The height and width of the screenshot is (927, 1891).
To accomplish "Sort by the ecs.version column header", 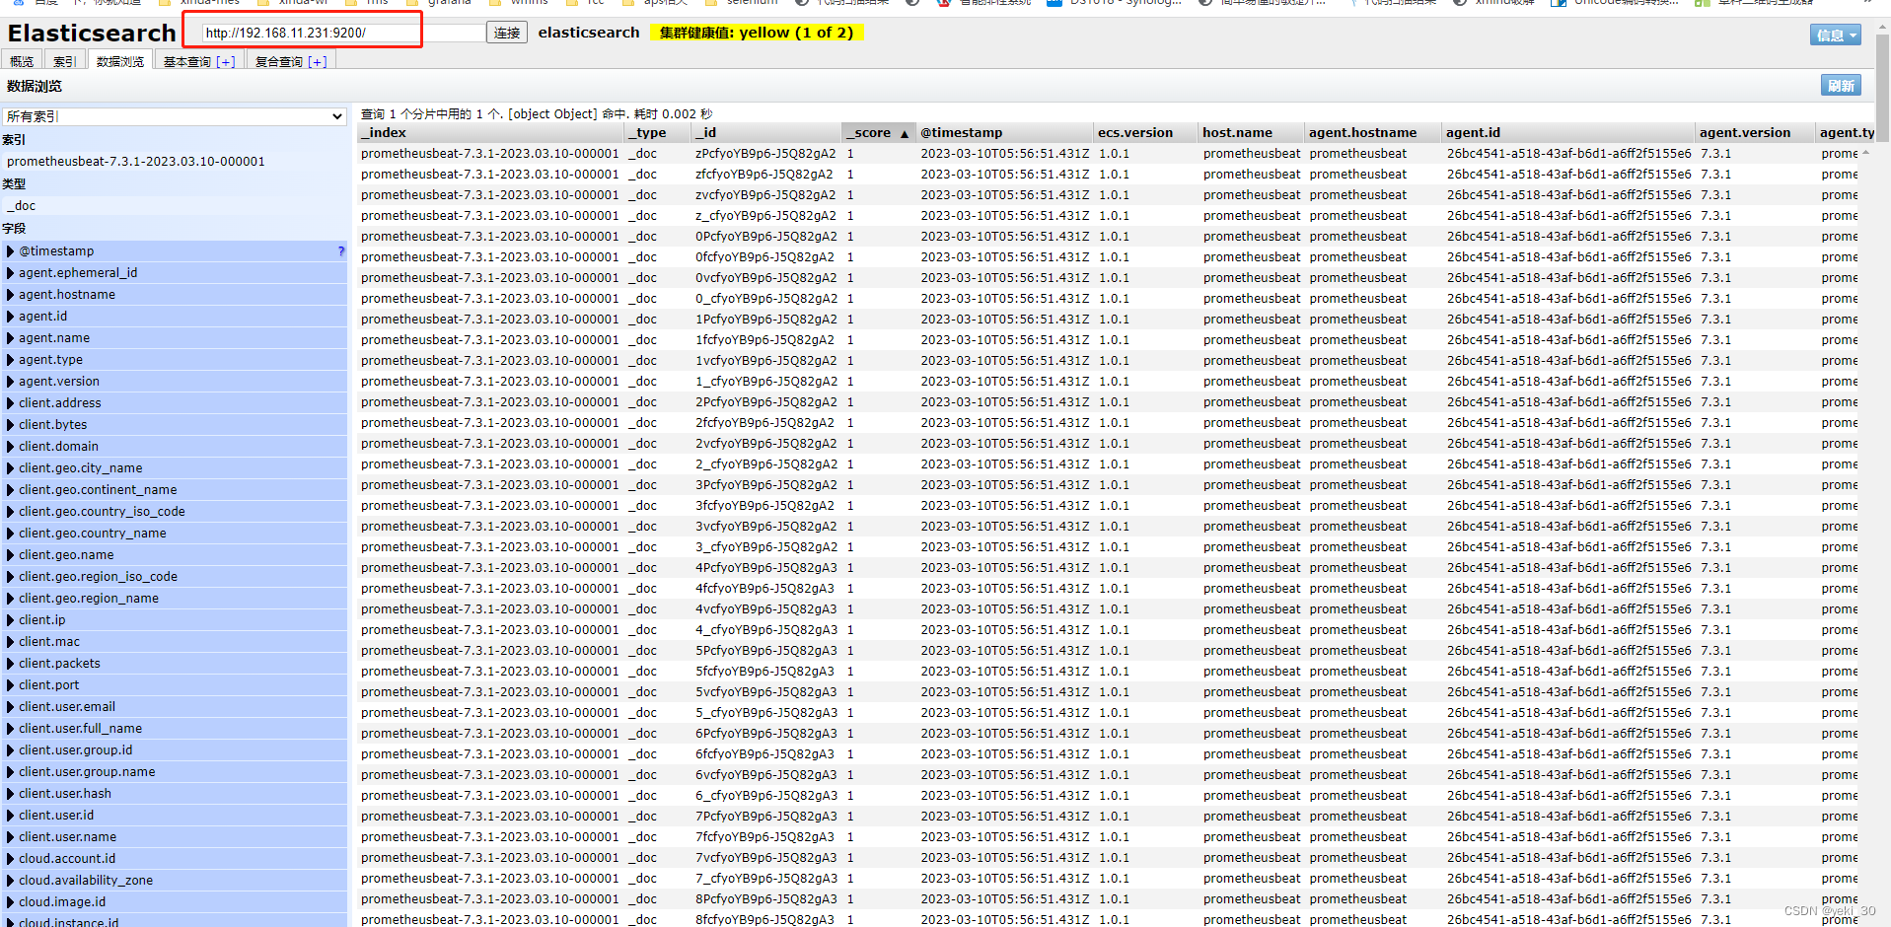I will coord(1146,132).
